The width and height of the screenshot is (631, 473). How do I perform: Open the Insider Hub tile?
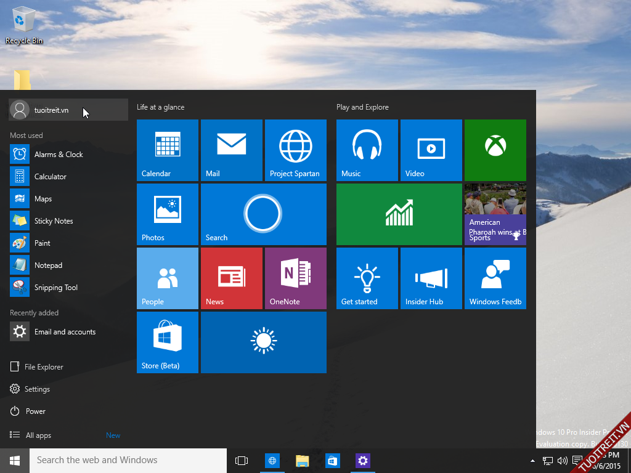431,278
